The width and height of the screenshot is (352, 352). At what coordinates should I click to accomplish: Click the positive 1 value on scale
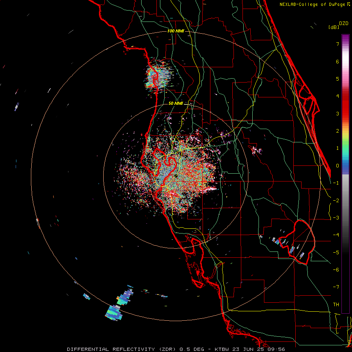coord(338,148)
